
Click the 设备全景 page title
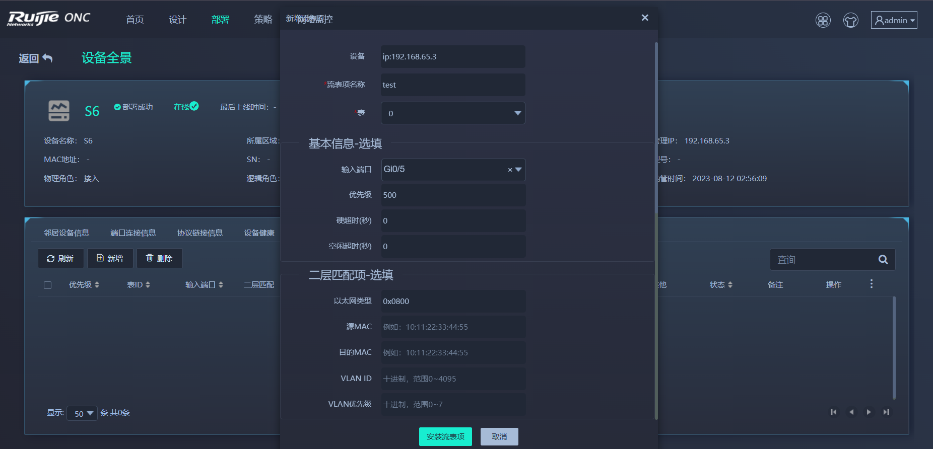click(106, 58)
